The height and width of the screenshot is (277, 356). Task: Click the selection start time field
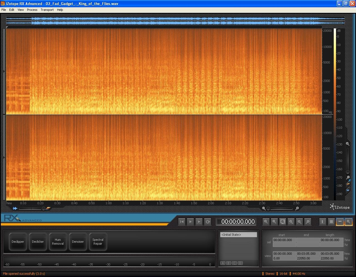click(x=284, y=240)
